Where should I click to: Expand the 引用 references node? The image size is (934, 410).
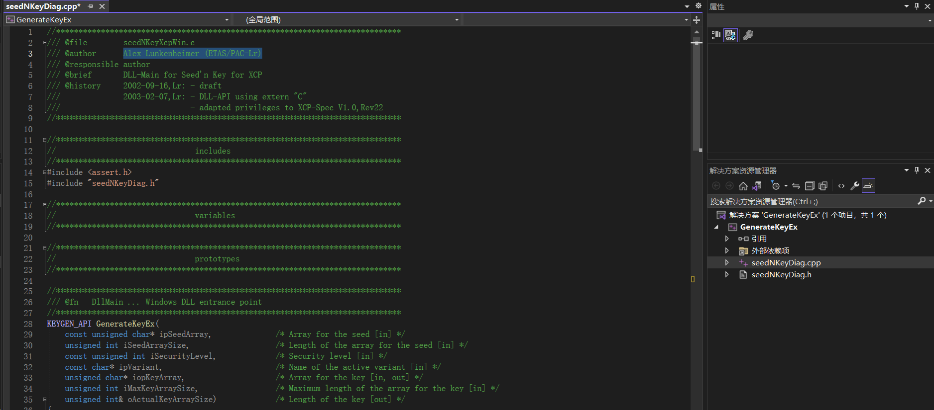(727, 239)
